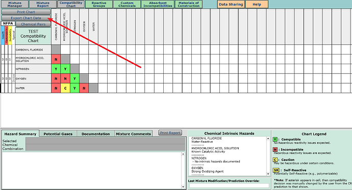Open the Mixture Comments tab

(133, 134)
